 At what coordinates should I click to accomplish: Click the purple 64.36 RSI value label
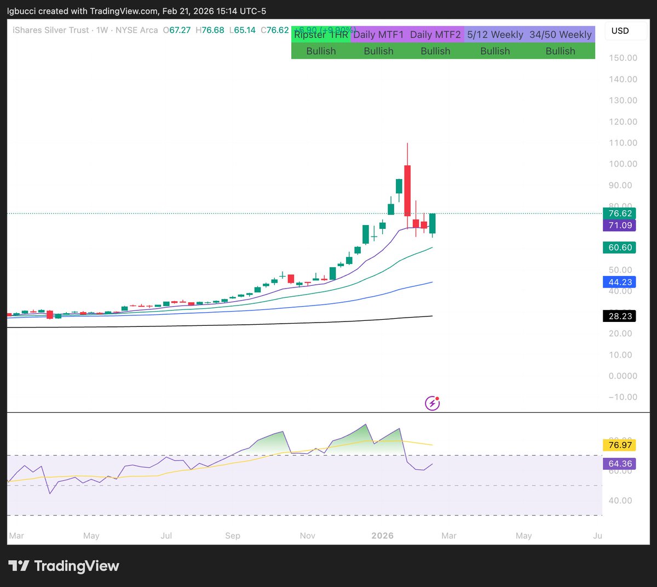click(x=620, y=464)
